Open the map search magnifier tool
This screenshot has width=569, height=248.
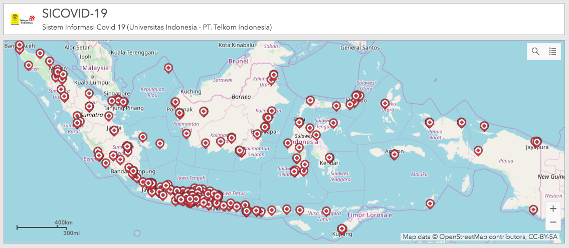coord(535,51)
